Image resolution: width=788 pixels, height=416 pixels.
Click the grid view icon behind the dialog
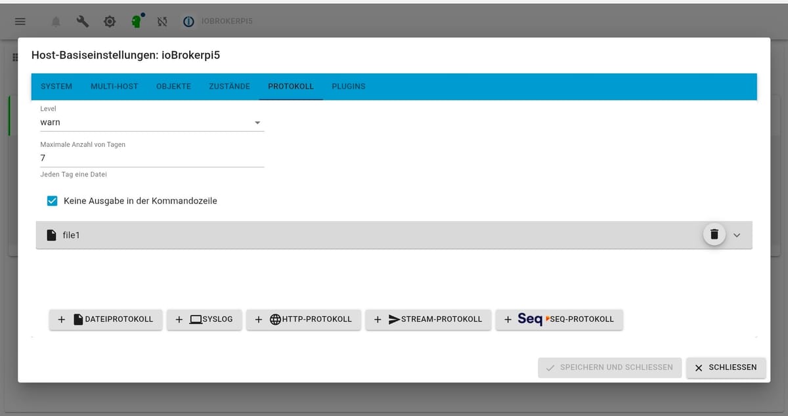[x=15, y=57]
